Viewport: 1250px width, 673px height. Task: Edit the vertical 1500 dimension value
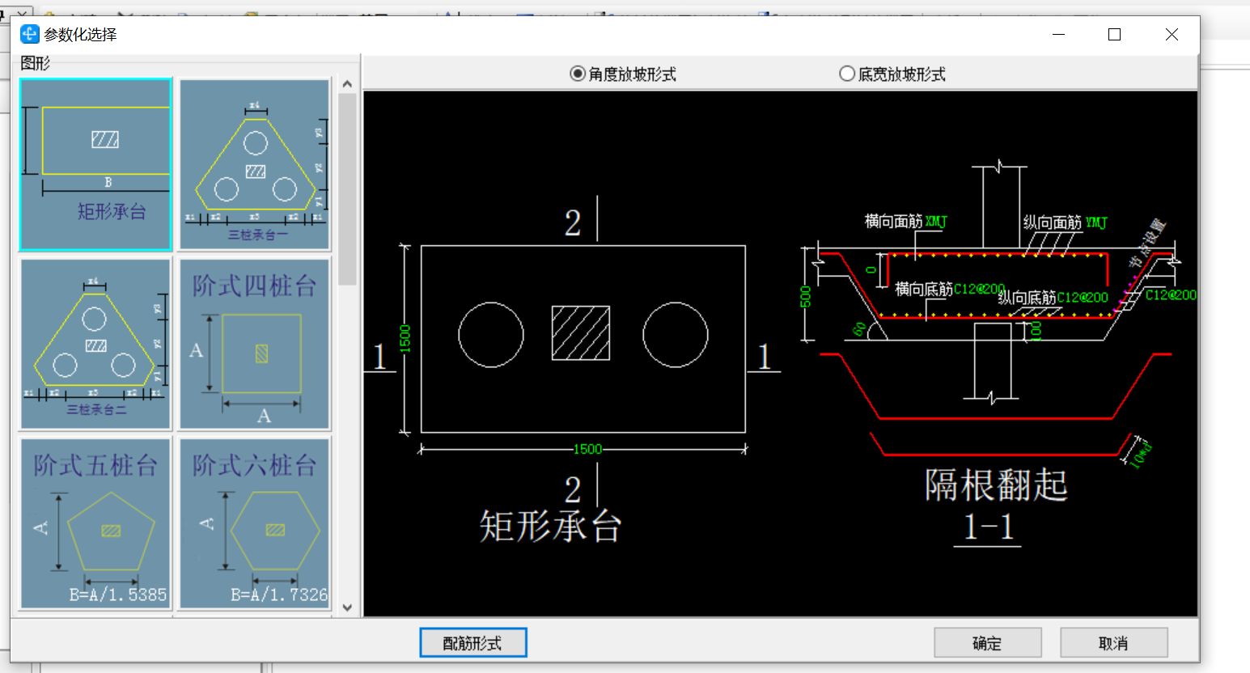tap(405, 338)
